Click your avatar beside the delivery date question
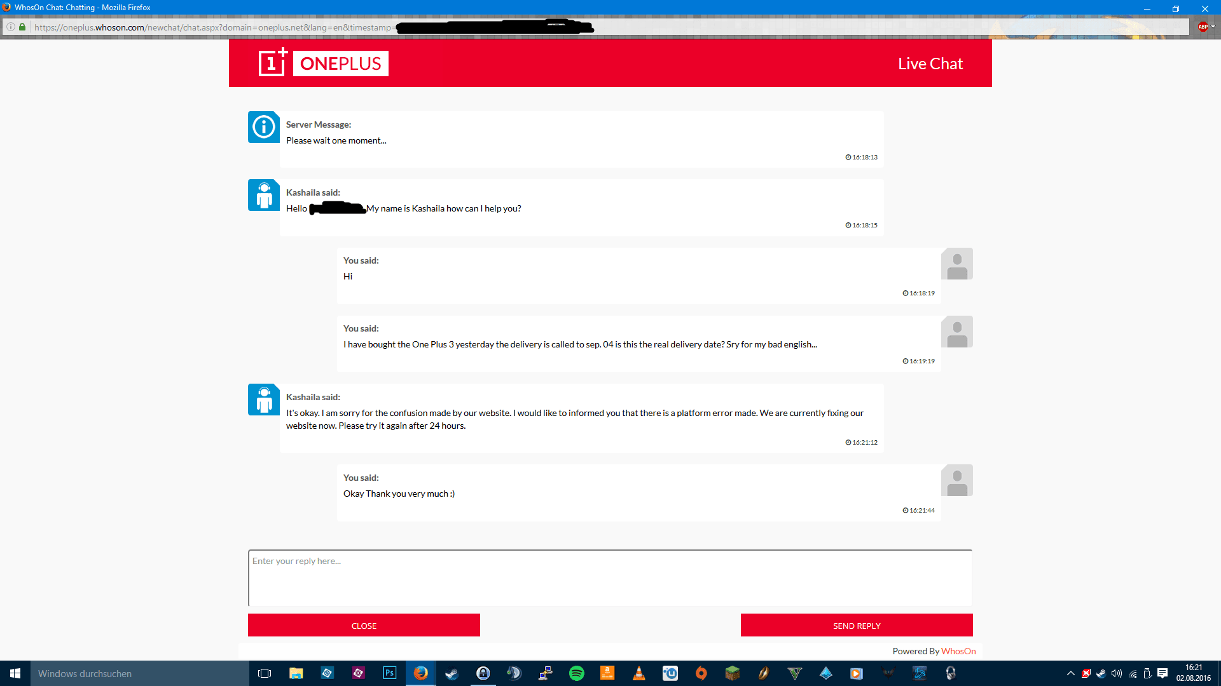Image resolution: width=1221 pixels, height=686 pixels. 957,332
